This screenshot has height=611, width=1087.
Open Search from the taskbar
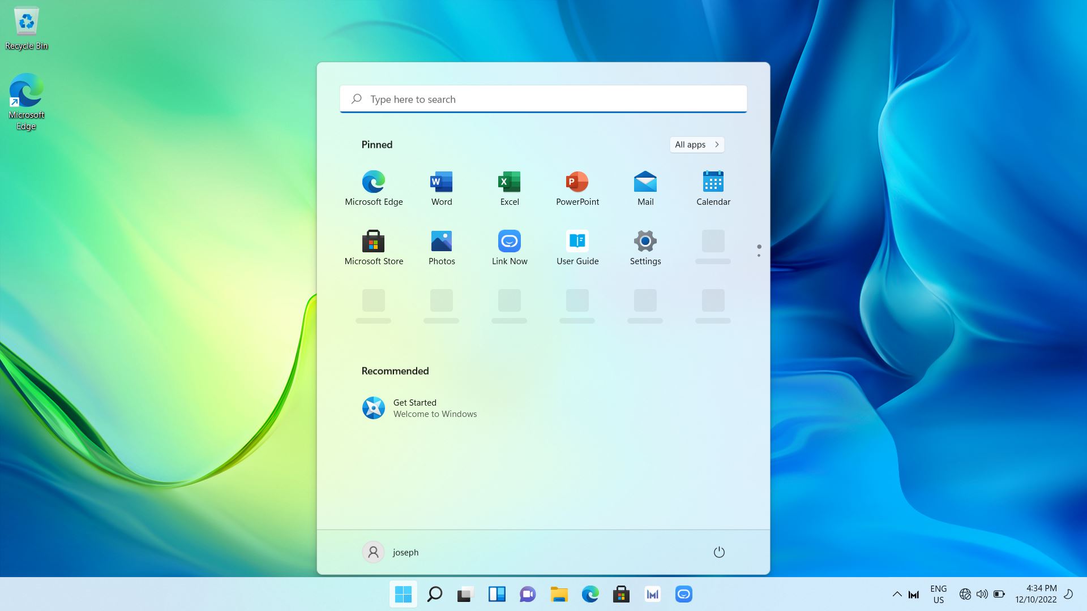point(434,594)
